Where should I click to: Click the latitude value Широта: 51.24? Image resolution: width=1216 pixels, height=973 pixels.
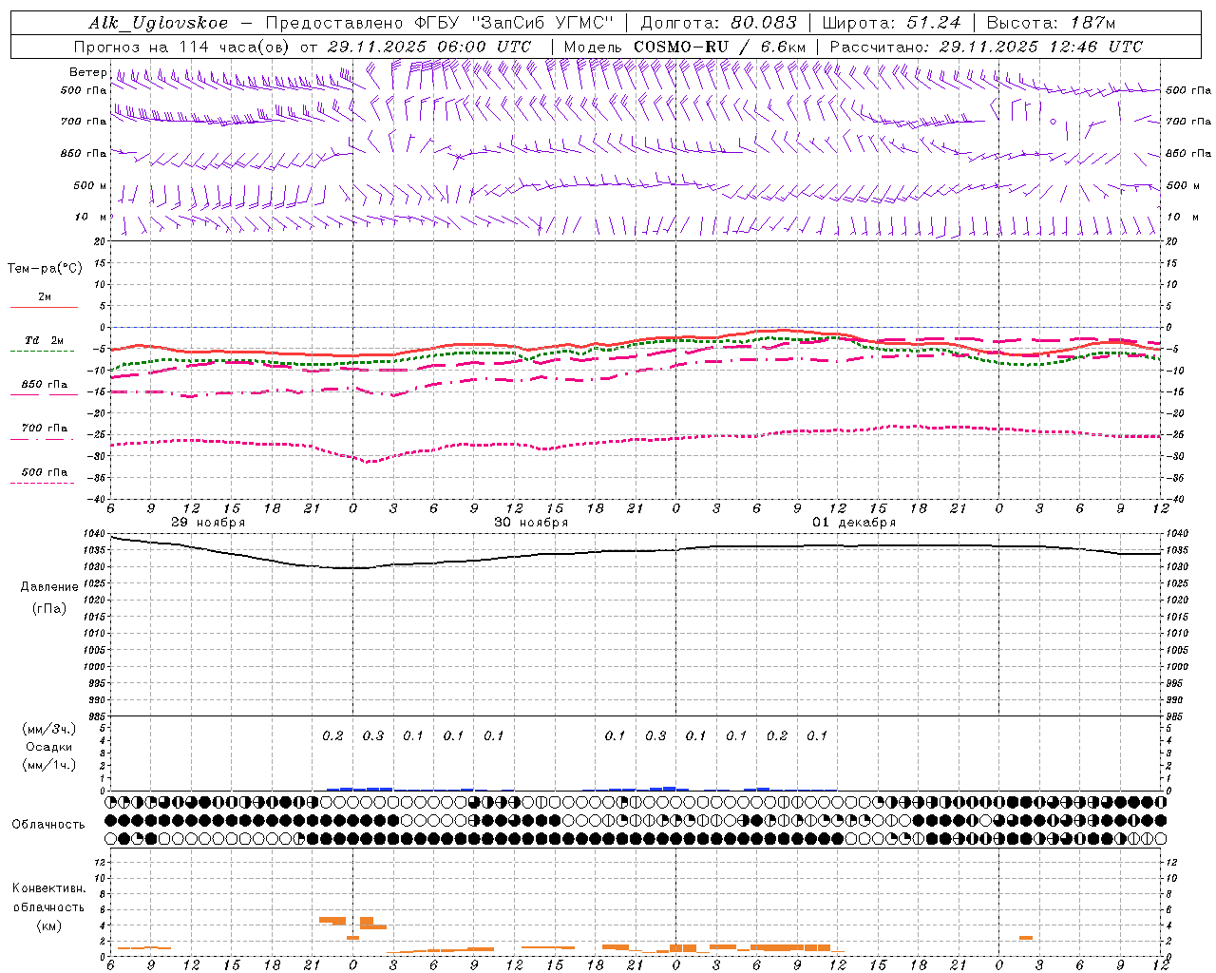pos(891,23)
